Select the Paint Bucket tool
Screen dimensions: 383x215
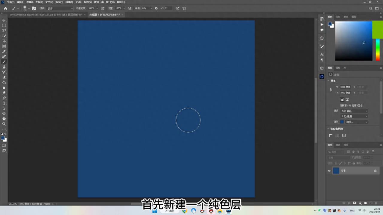[4, 82]
